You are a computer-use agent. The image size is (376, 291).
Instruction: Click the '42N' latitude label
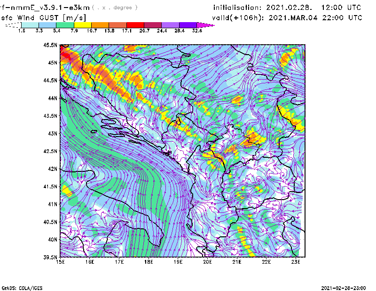tap(53, 169)
